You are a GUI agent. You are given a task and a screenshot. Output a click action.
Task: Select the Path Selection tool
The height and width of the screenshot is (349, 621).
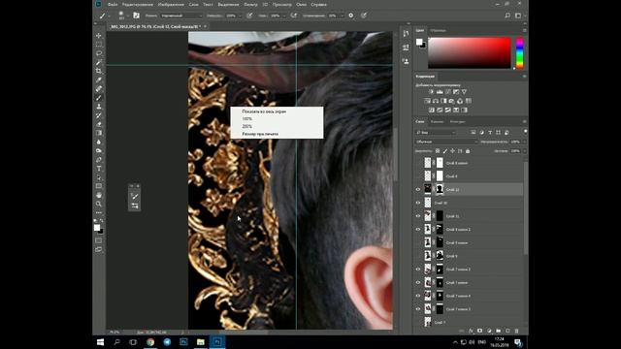click(99, 177)
